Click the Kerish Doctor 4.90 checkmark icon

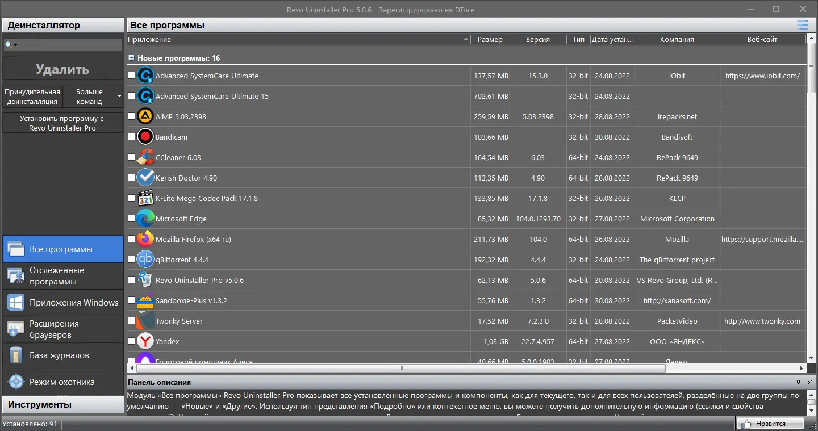[146, 178]
